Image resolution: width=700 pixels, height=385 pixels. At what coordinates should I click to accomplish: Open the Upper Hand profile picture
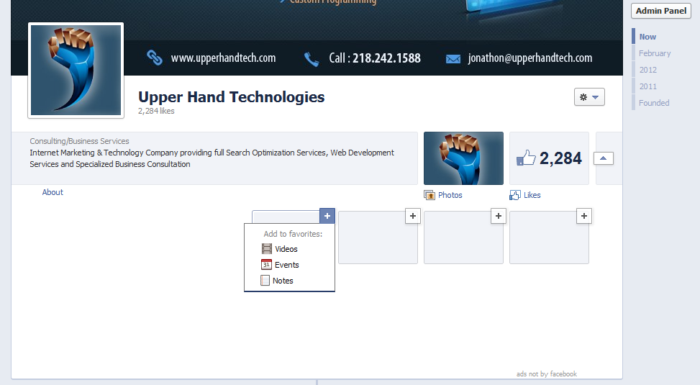coord(76,70)
